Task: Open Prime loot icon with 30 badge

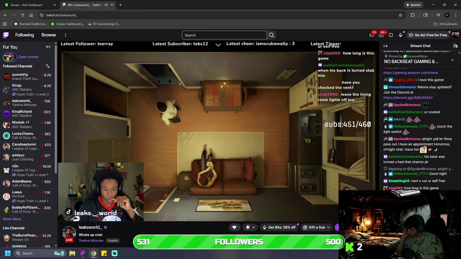Action: [x=372, y=35]
